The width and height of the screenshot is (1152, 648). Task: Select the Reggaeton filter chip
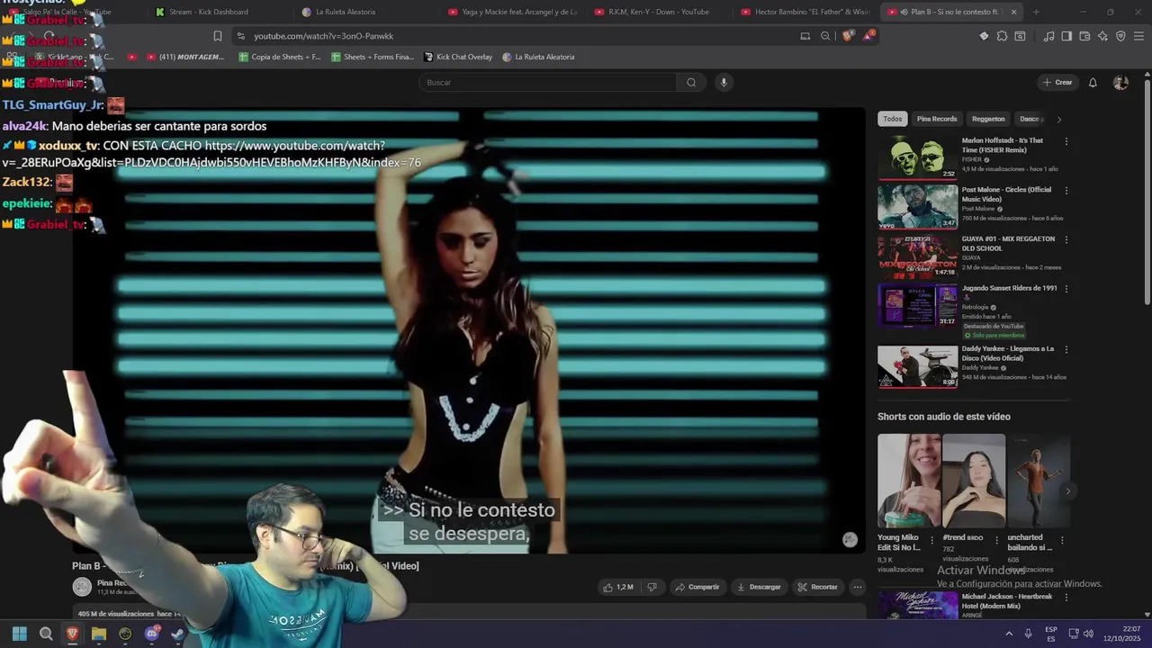988,119
